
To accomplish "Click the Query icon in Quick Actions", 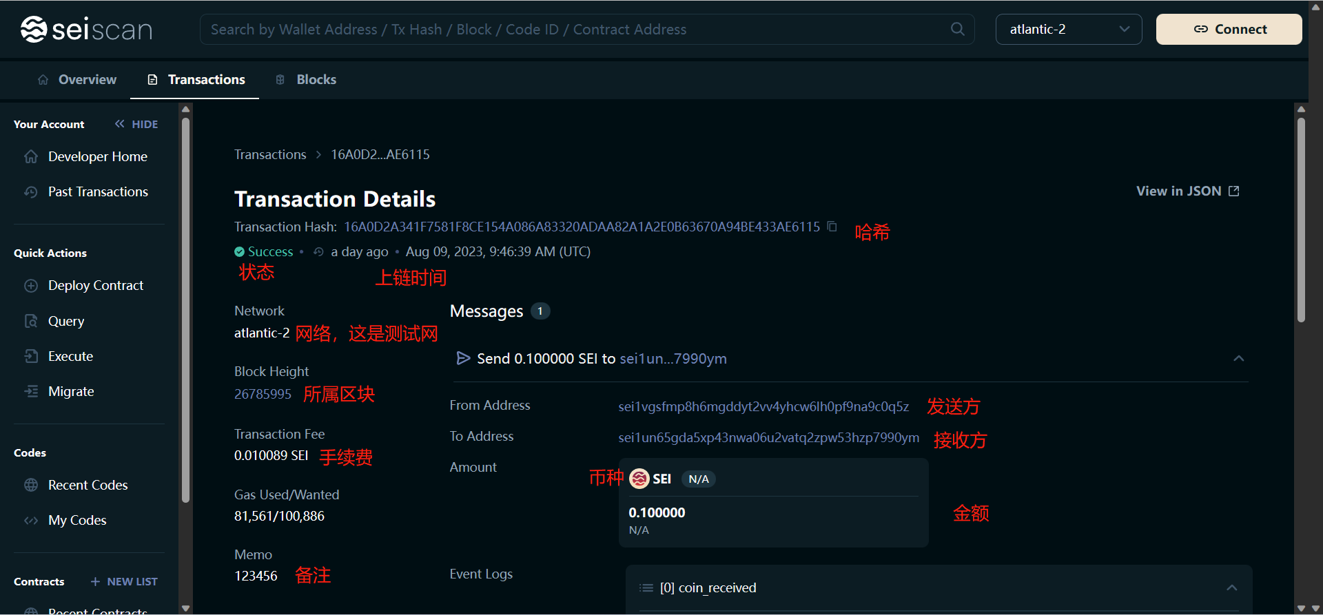I will [31, 321].
